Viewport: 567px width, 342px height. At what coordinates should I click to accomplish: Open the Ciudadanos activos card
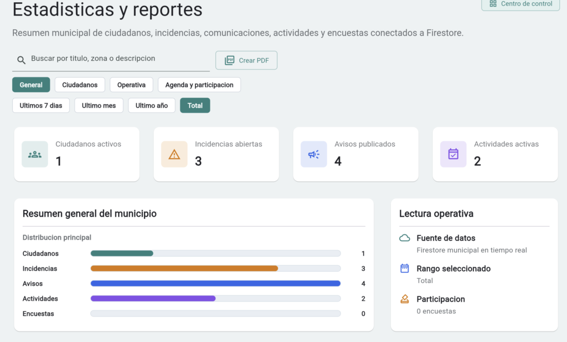(76, 154)
